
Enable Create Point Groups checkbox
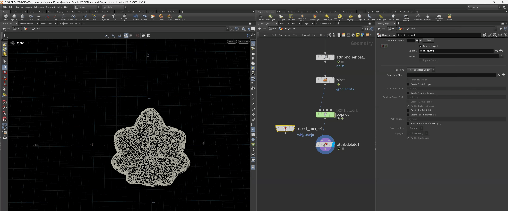tap(408, 84)
